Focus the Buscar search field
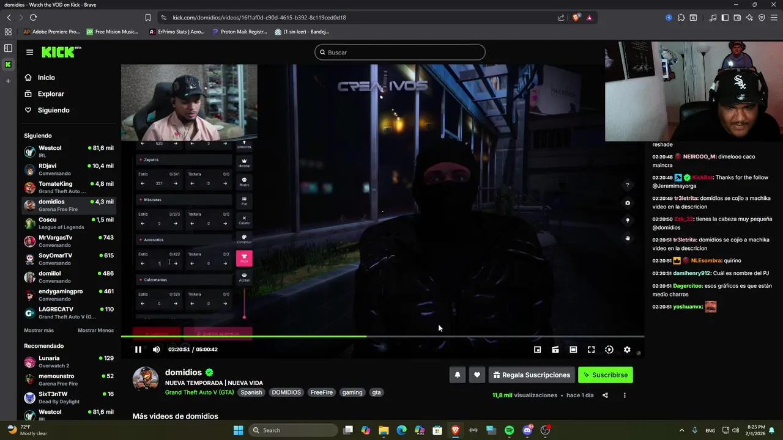783x440 pixels. (x=400, y=53)
